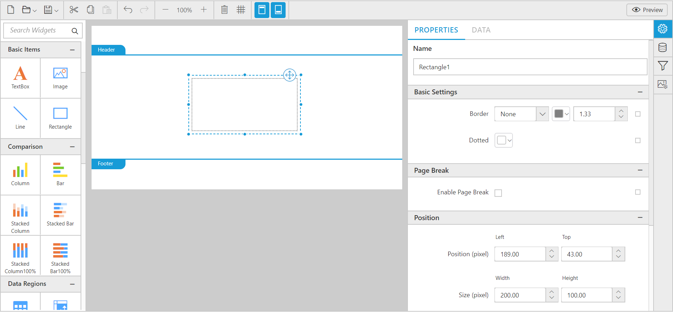Screen dimensions: 673x312
Task: Save the report with the floppy disk icon
Action: pos(48,10)
